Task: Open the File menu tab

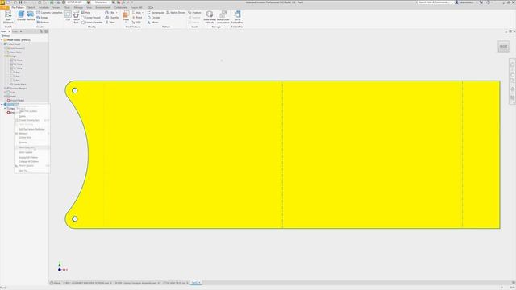Action: coord(4,7)
